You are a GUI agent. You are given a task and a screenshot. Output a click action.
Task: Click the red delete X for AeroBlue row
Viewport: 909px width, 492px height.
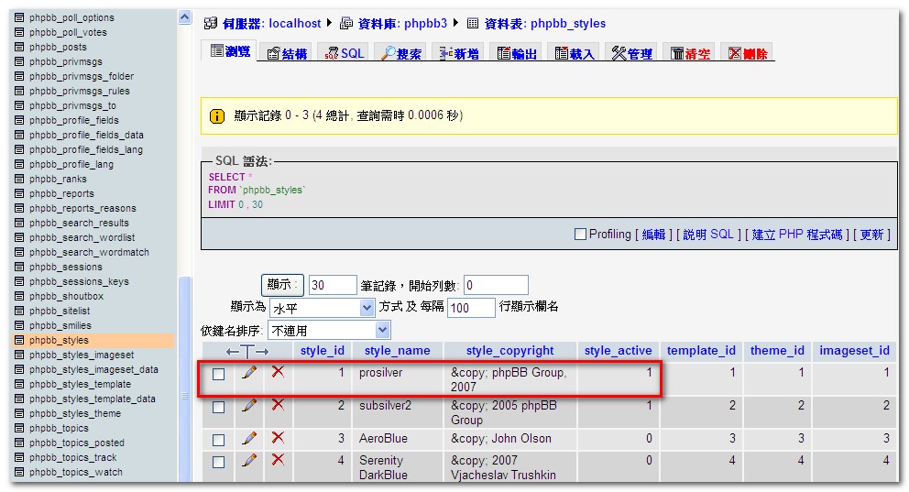pos(279,438)
